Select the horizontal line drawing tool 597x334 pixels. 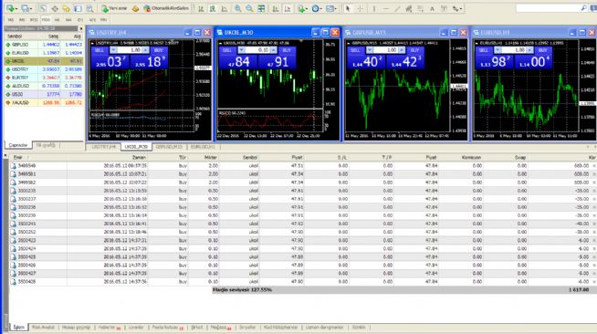pyautogui.click(x=386, y=8)
